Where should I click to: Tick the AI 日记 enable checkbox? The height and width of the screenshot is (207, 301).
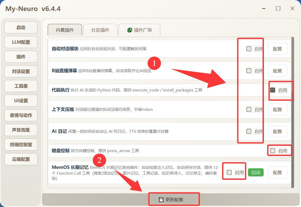tap(249, 131)
